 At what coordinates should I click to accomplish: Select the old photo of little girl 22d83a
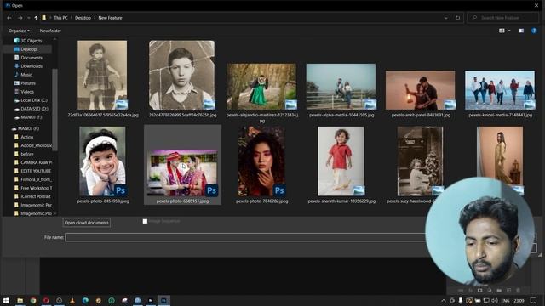click(x=102, y=75)
